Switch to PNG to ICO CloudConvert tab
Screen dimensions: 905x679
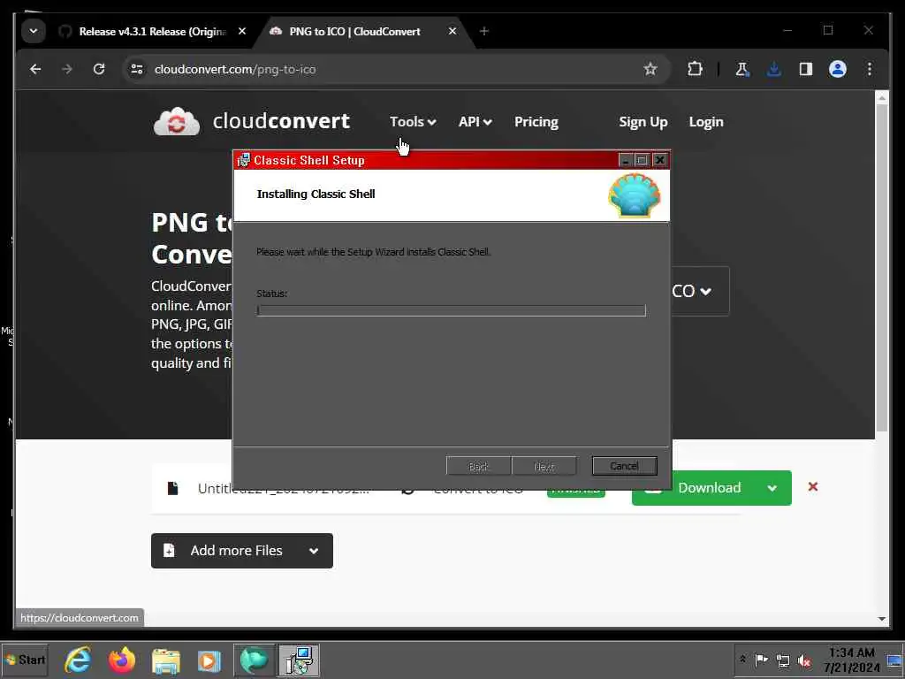tap(355, 31)
